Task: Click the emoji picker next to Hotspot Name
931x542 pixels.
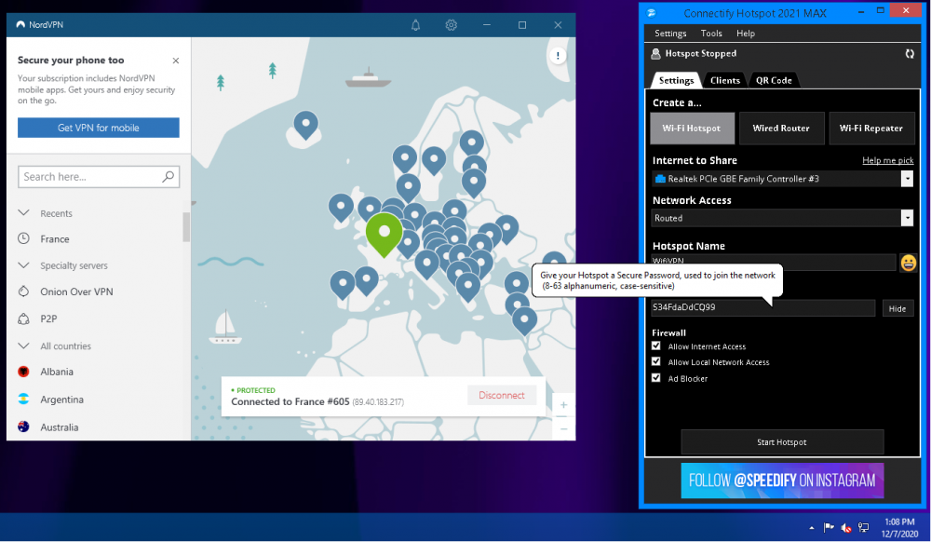Action: coord(908,263)
